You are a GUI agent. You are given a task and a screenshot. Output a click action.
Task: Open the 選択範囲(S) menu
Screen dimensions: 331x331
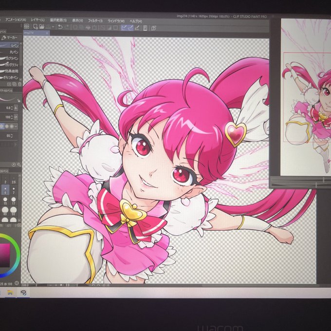(x=58, y=20)
